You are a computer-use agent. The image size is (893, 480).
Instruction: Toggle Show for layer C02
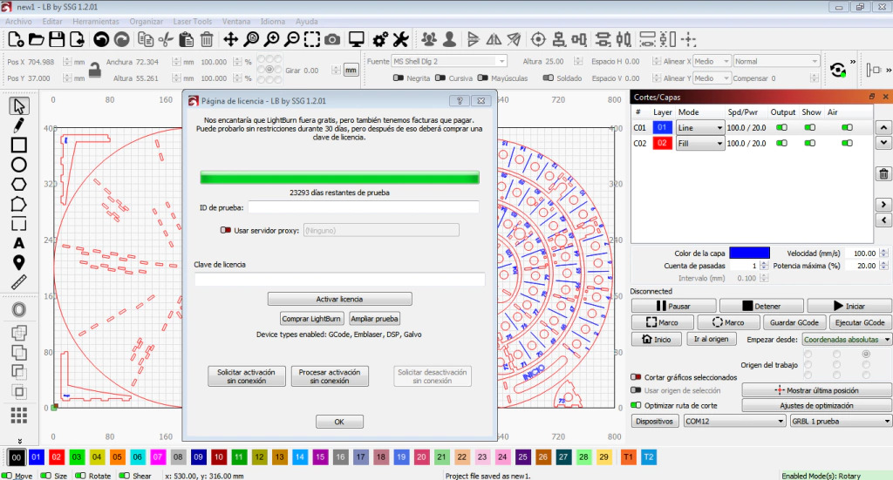[810, 144]
